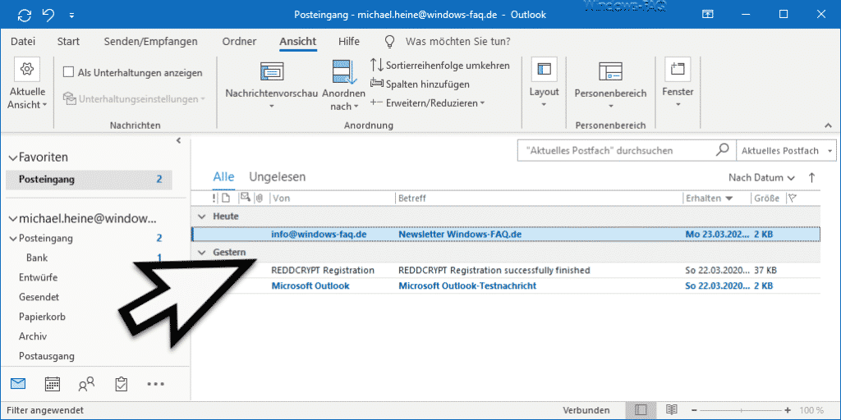Click the ribbon display options icon
This screenshot has height=420, width=841.
click(708, 15)
